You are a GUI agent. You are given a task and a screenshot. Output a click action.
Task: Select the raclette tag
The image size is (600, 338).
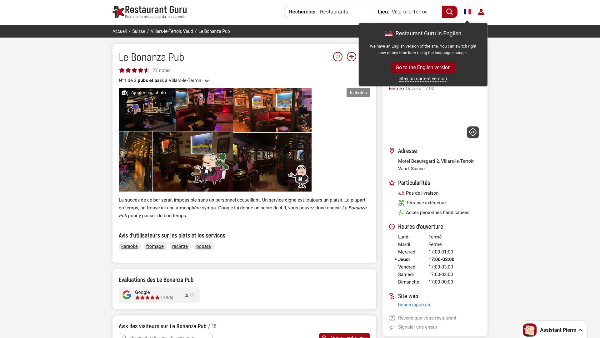[180, 246]
